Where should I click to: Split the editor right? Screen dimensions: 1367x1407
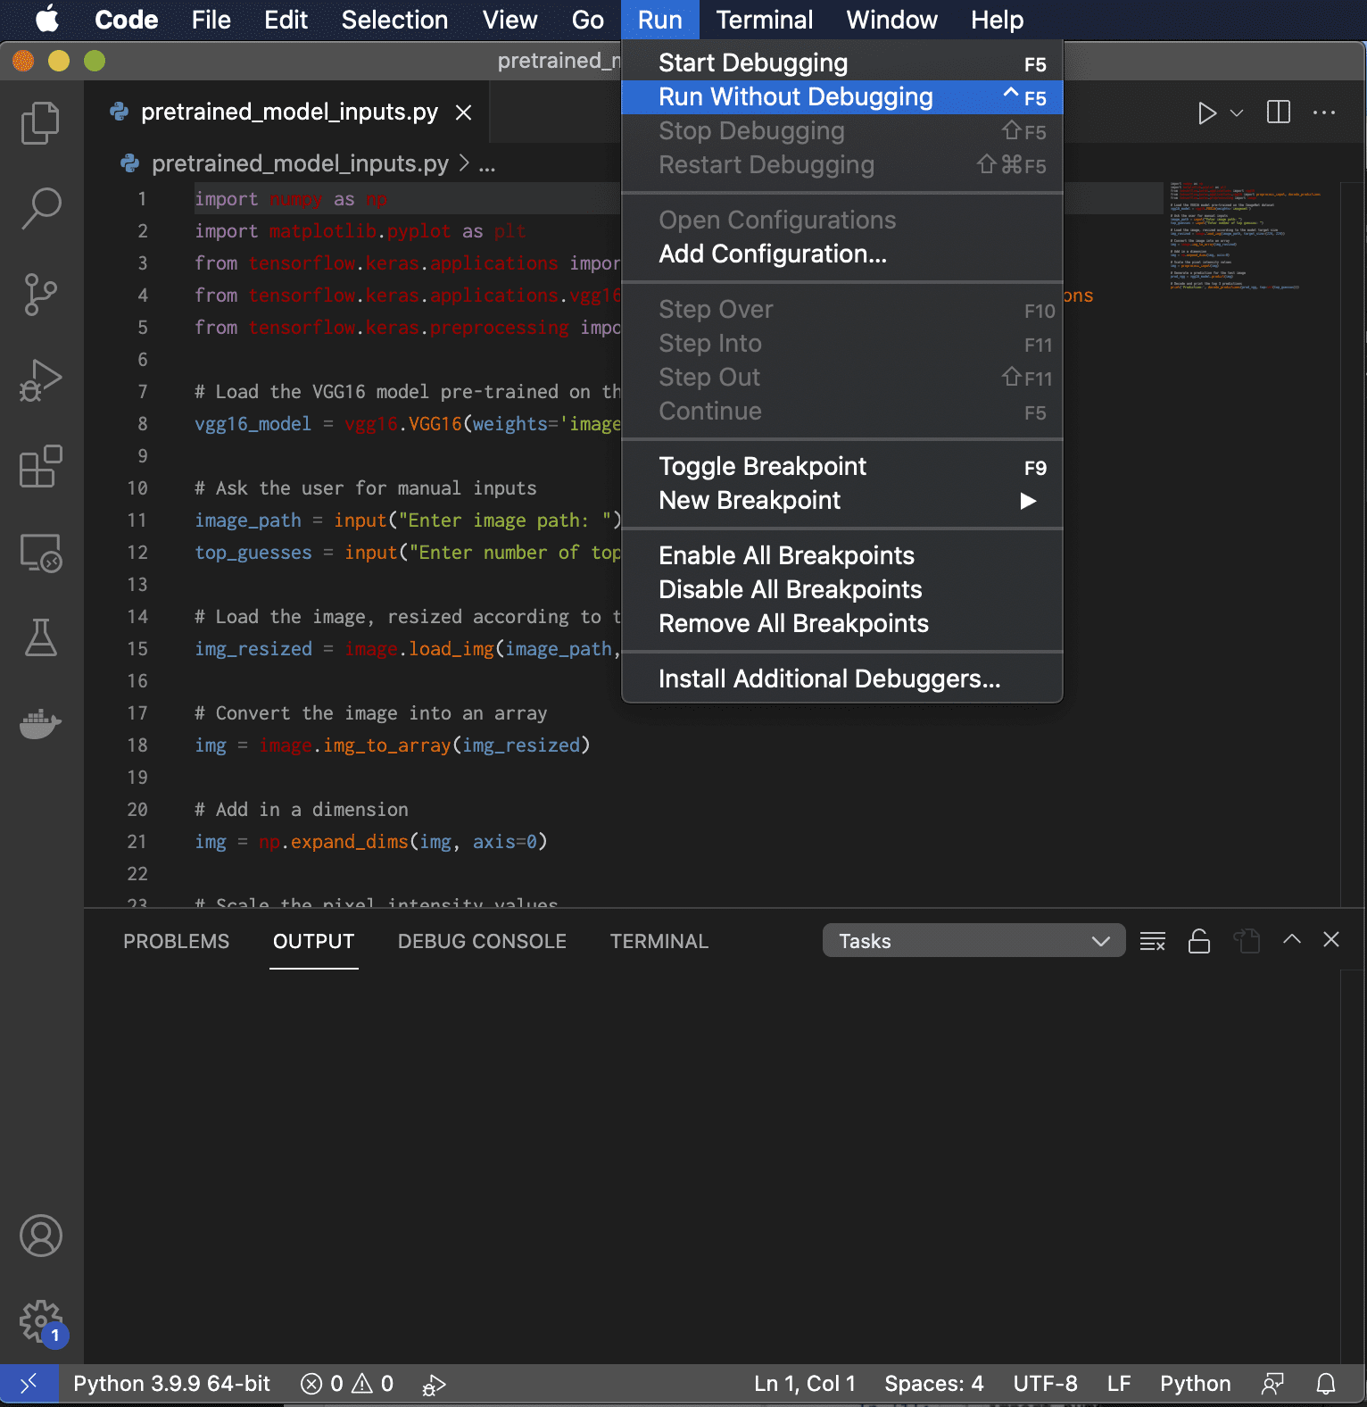[x=1278, y=112]
